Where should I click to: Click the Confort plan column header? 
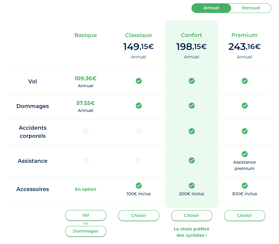191,35
